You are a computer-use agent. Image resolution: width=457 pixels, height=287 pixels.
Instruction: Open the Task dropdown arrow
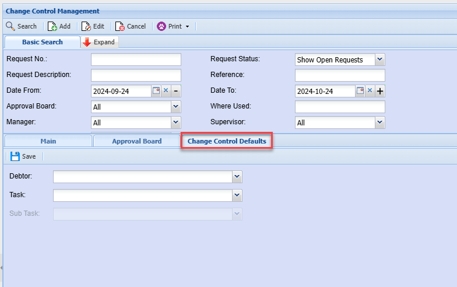click(x=237, y=195)
